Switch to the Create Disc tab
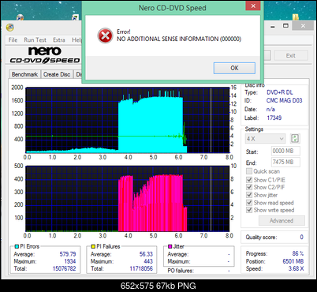317x292 pixels. click(57, 74)
